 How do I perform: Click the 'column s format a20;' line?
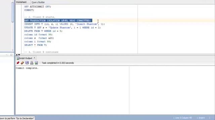39,38
